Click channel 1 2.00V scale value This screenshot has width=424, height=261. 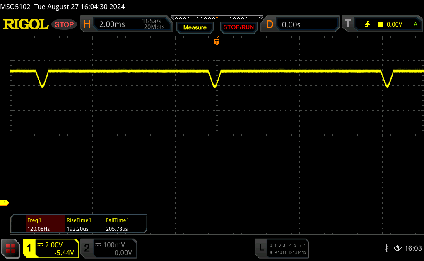click(x=54, y=245)
